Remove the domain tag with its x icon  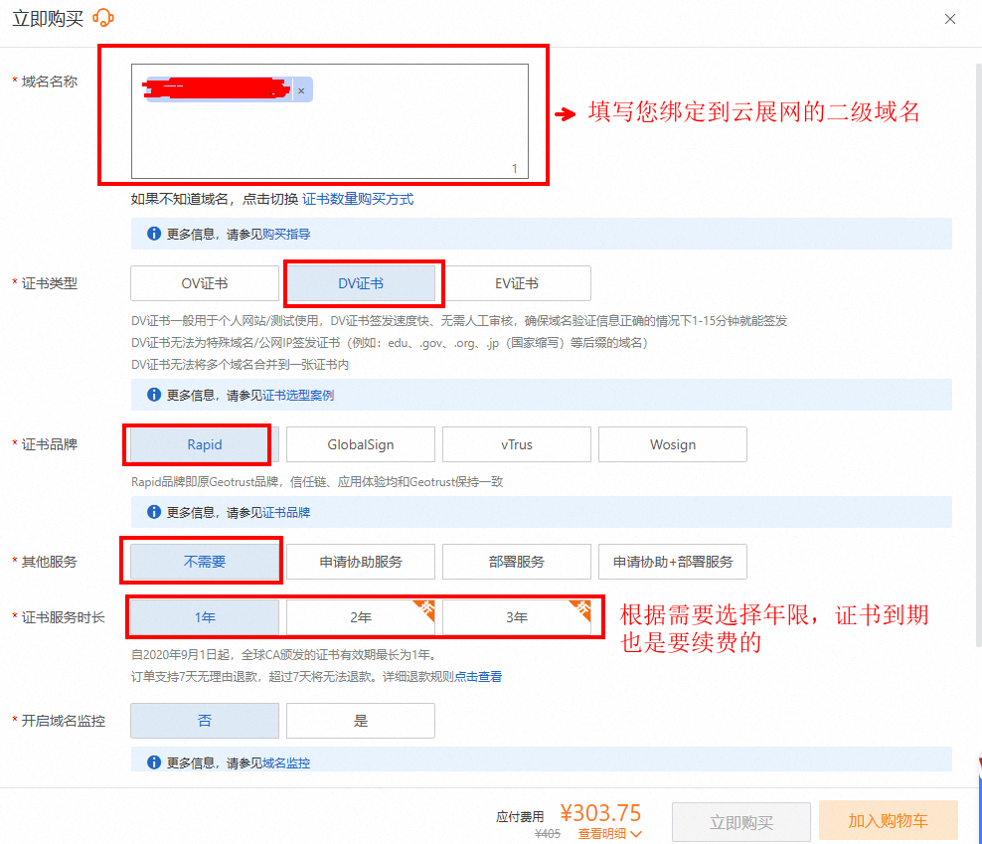(x=301, y=90)
